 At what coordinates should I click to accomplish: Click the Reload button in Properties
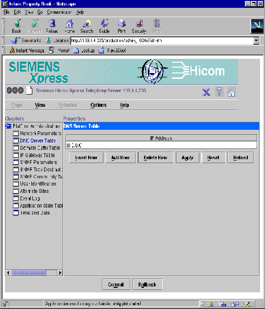(241, 158)
